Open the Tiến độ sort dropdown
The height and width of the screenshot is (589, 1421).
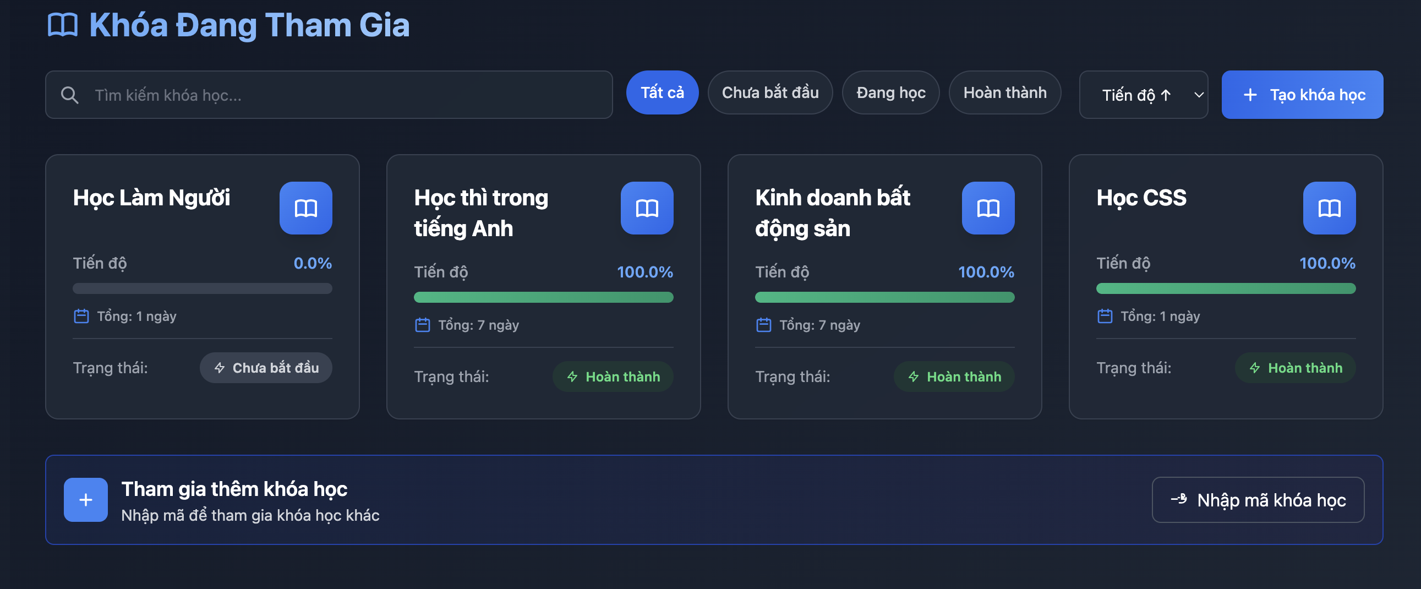[x=1144, y=94]
